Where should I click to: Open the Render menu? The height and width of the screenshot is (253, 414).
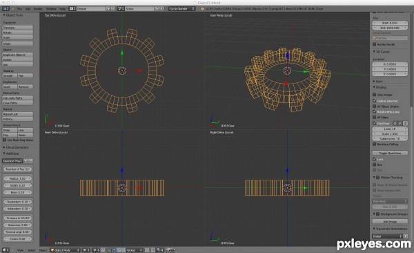[38, 9]
